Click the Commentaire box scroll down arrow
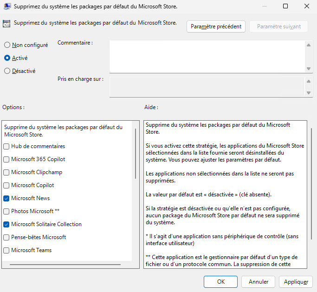Viewport: 317px width, 292px height. click(309, 69)
